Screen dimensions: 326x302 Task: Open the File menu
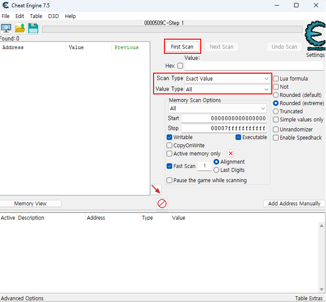[x=5, y=16]
